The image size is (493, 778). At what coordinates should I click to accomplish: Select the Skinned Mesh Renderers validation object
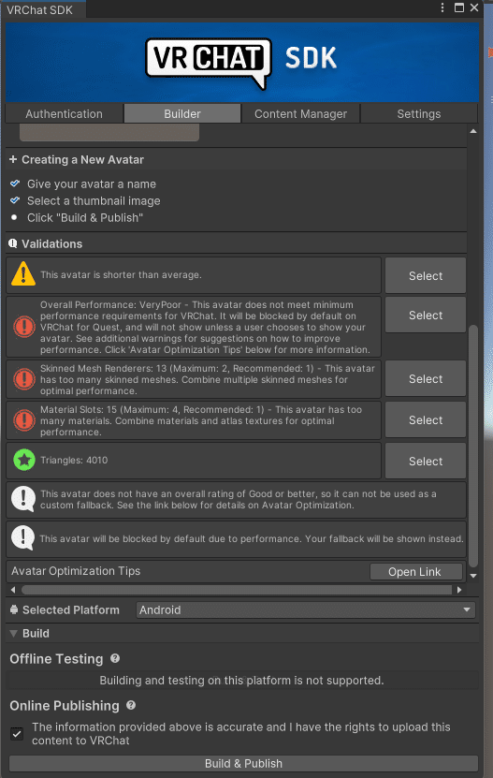[426, 378]
